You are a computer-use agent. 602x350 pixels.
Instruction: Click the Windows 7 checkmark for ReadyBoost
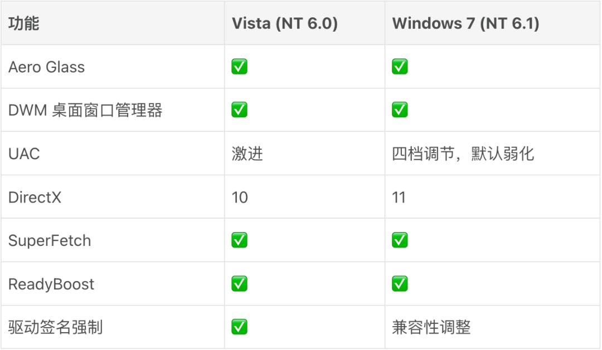pos(400,284)
